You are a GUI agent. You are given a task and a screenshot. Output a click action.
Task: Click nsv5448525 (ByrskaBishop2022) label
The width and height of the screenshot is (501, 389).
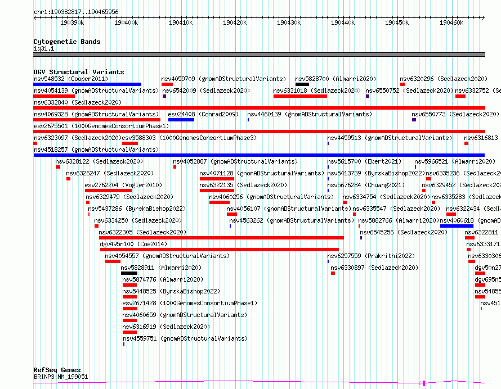tap(171, 291)
